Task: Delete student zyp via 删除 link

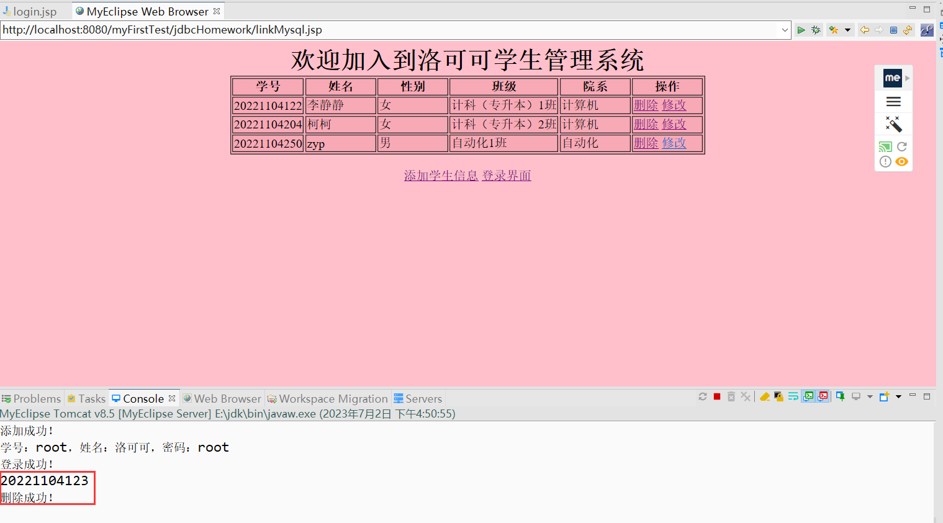Action: [646, 143]
